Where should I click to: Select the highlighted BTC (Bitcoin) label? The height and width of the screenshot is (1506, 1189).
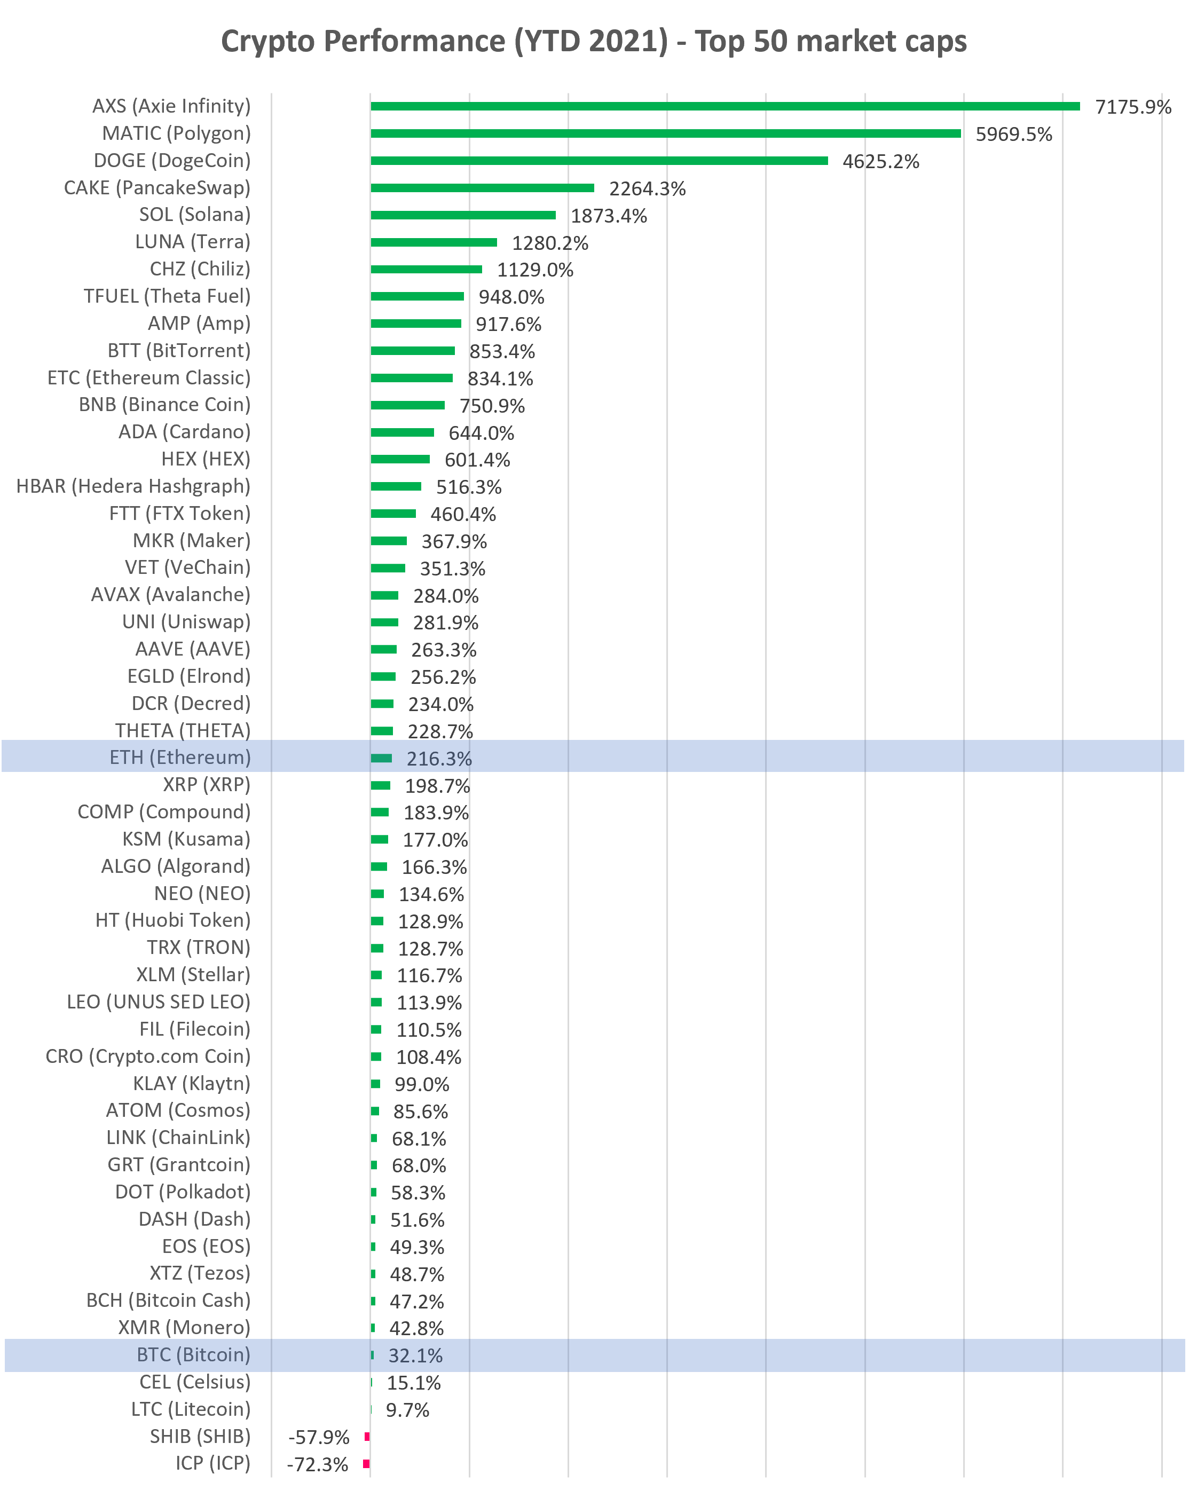coord(193,1354)
